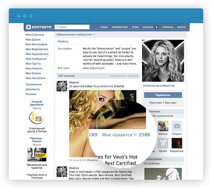The image size is (212, 189).
Task: Open the www.shakira.com website link
Action: (x=94, y=68)
